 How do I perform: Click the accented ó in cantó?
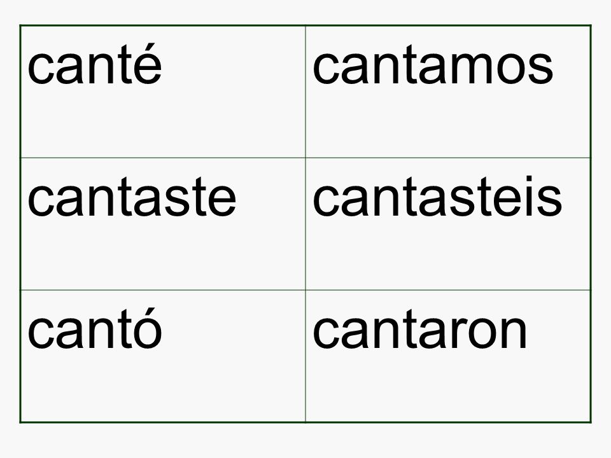pos(148,328)
